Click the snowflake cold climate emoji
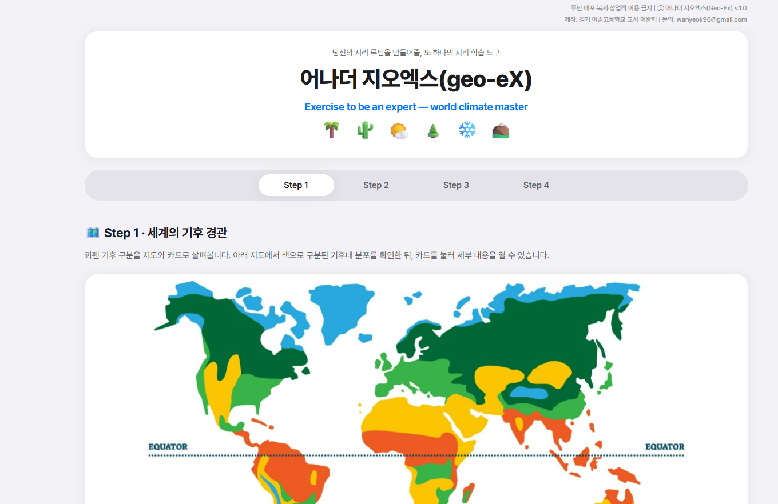The height and width of the screenshot is (504, 778). 467,130
